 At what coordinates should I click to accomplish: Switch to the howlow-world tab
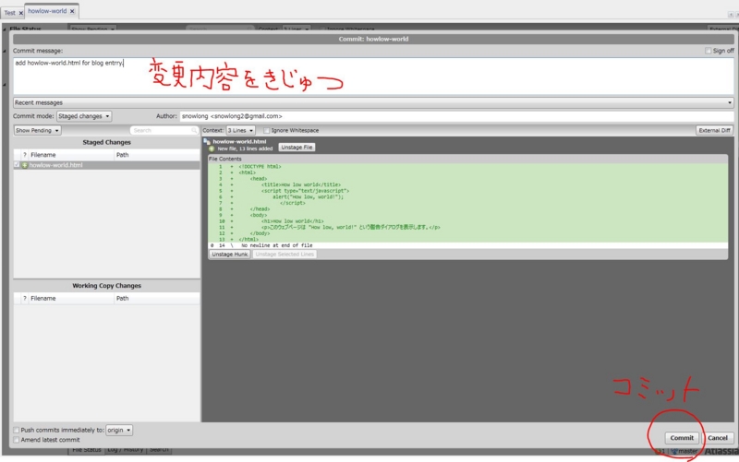pyautogui.click(x=47, y=11)
